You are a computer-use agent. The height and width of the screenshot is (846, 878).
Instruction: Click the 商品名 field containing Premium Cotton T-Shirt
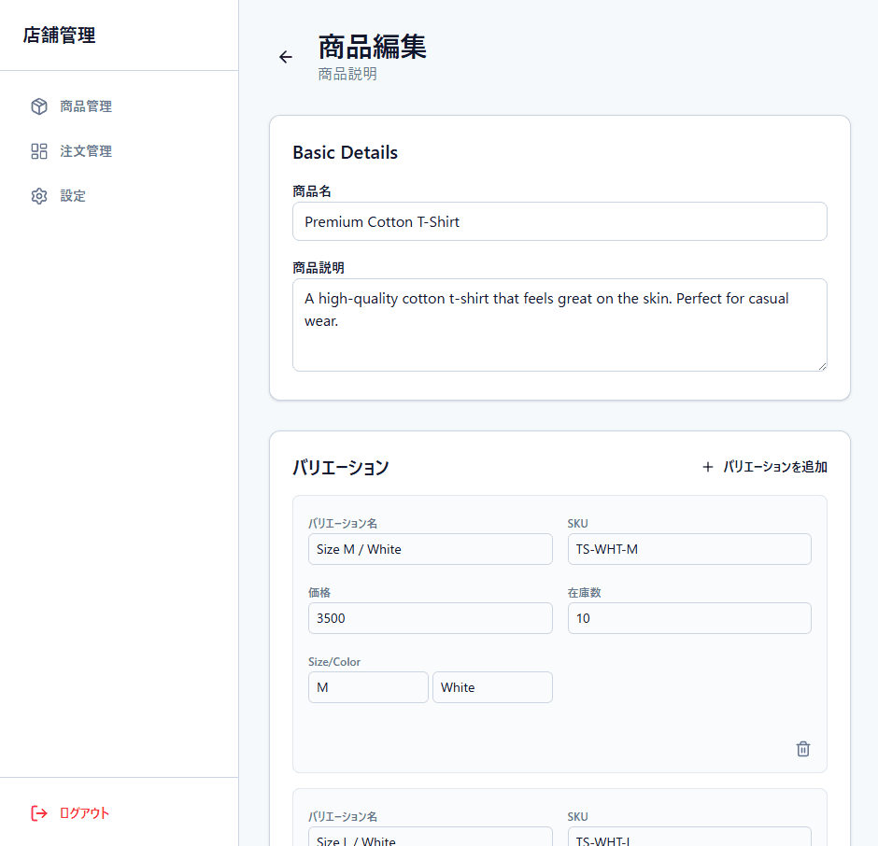point(559,221)
